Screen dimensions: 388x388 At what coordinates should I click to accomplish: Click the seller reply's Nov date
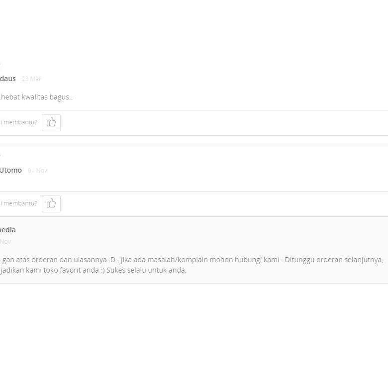5,242
